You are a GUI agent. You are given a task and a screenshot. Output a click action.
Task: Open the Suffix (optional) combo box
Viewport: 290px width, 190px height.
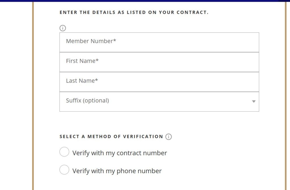159,102
